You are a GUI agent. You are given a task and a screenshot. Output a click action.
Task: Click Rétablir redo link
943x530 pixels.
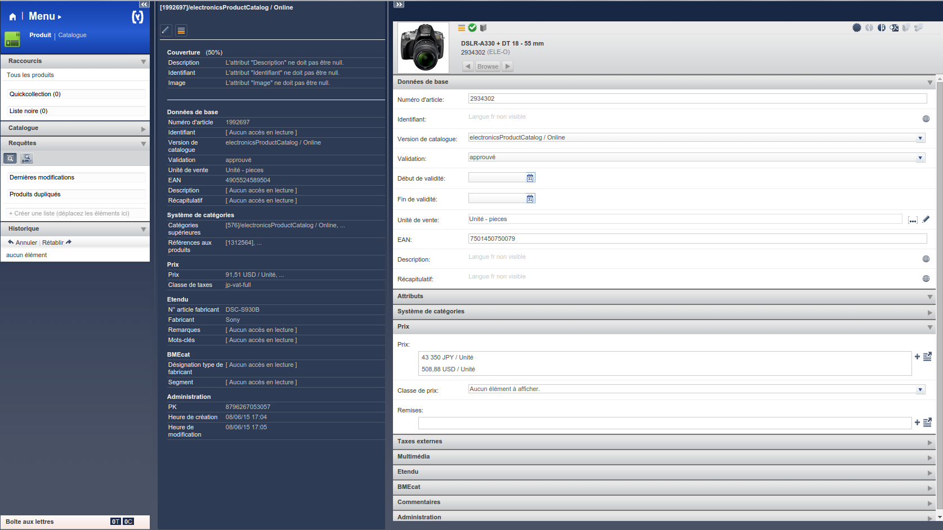click(x=57, y=242)
